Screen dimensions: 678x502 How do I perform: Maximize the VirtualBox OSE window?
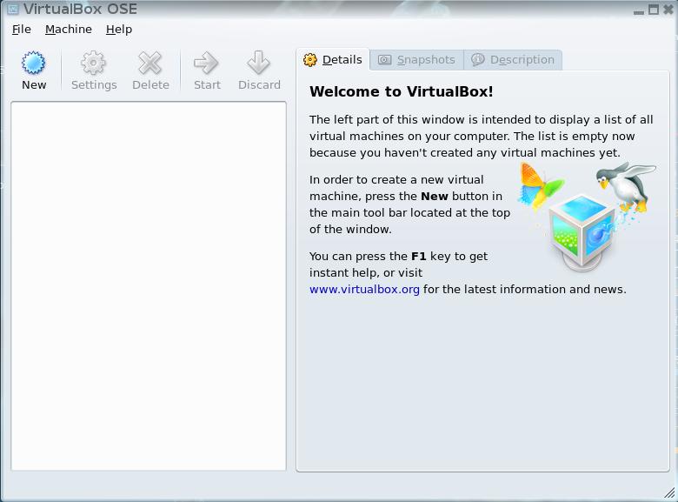pos(654,10)
